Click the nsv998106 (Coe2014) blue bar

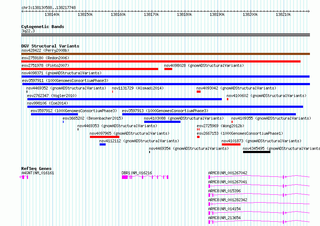[x=165, y=107]
